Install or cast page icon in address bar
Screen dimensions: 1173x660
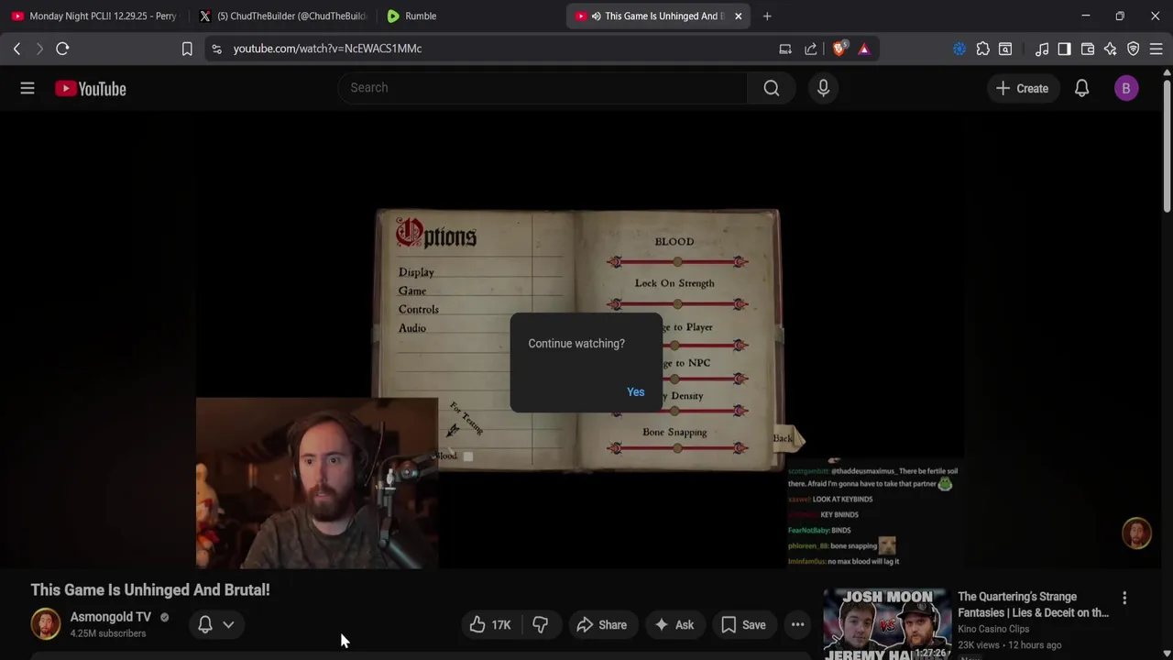pos(785,49)
